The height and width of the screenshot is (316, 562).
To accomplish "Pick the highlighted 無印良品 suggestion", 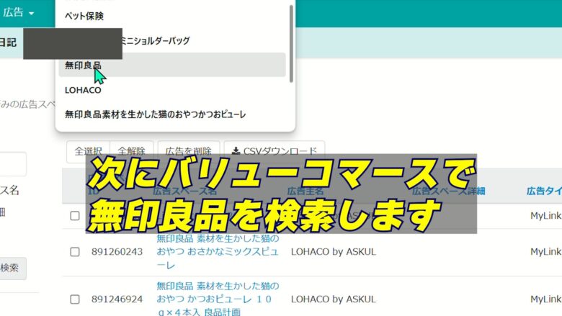I will point(83,66).
